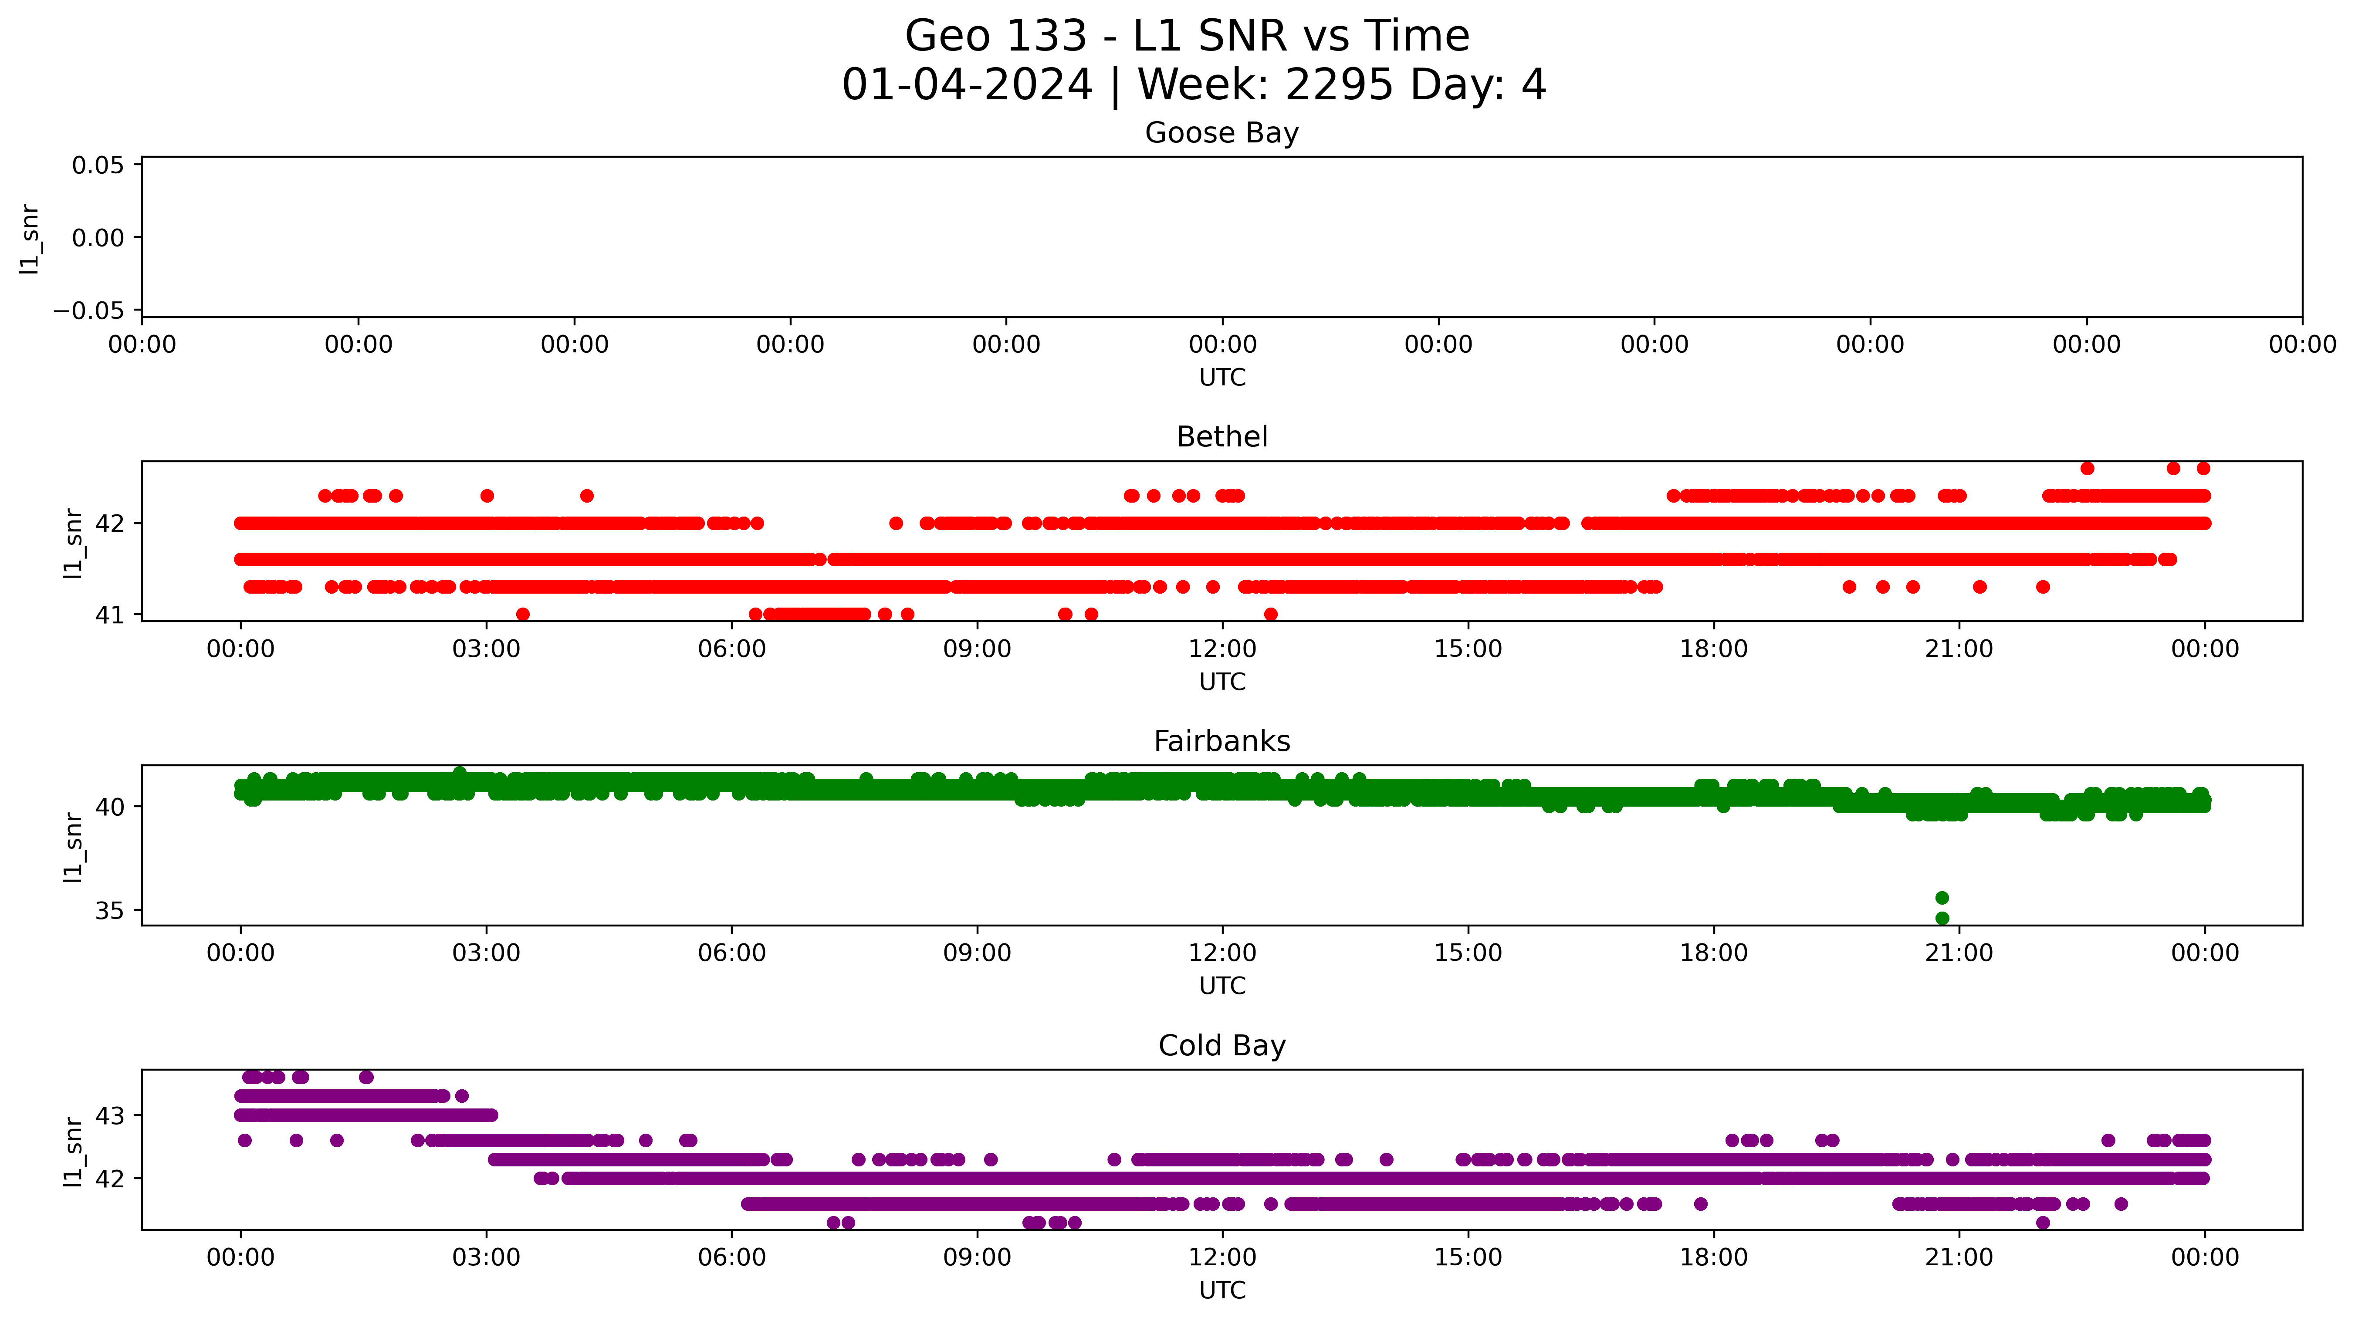This screenshot has width=2355, height=1321.
Task: Click the '12:00' x-tick under Bethel plot
Action: [x=1222, y=650]
